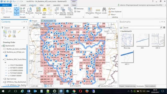Click the List By Drawing Order icon
This screenshot has width=167, height=94.
[x=5, y=32]
